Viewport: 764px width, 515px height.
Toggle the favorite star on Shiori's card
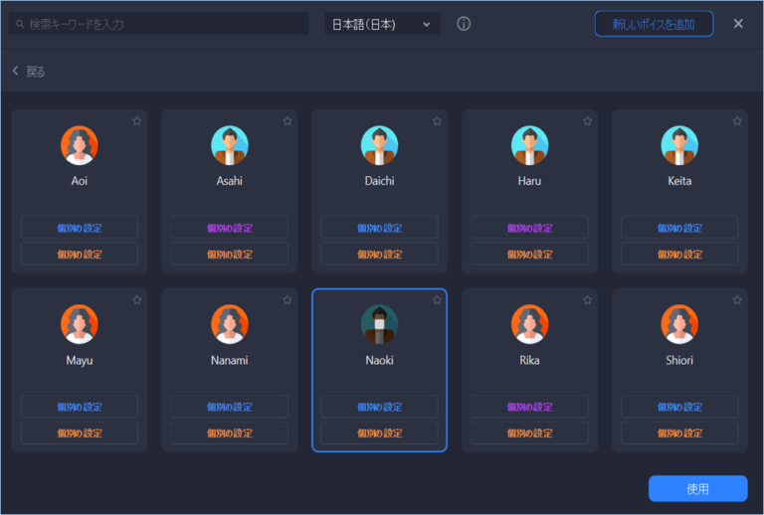(737, 300)
